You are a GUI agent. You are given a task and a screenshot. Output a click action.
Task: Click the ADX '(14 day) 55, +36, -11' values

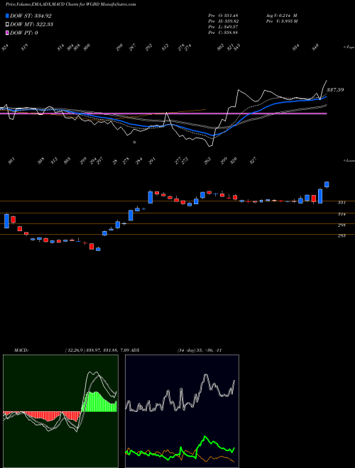pyautogui.click(x=199, y=350)
